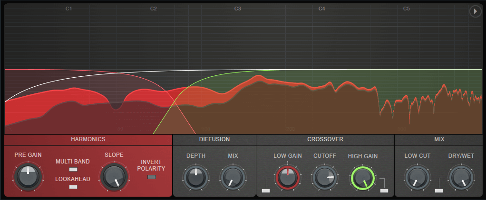Click the Dry/Wet knob
The width and height of the screenshot is (486, 200).
click(x=461, y=178)
